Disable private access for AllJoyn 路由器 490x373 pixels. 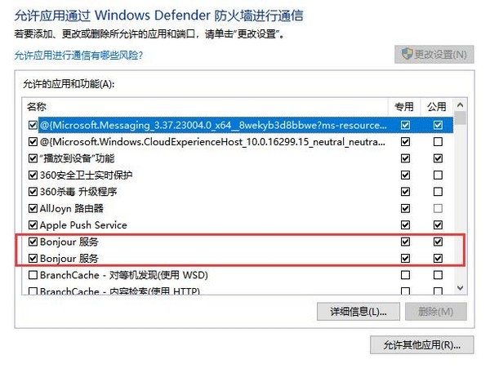(x=405, y=208)
